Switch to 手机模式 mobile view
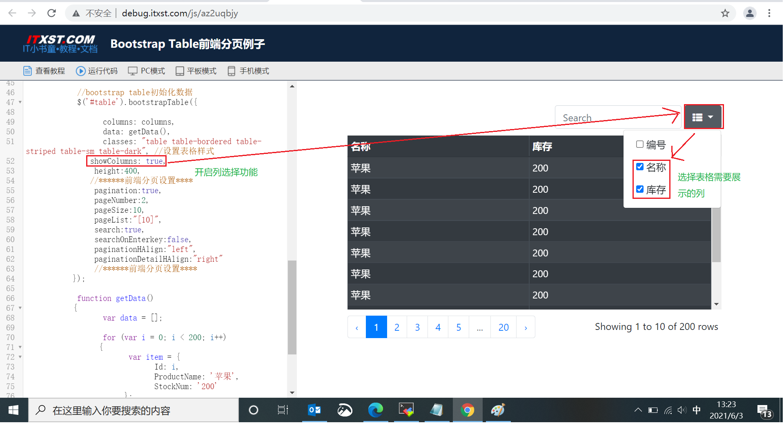This screenshot has height=441, width=784. pyautogui.click(x=247, y=71)
